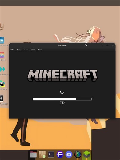Minimize the Minecraft window
120x160 pixels.
102,46
